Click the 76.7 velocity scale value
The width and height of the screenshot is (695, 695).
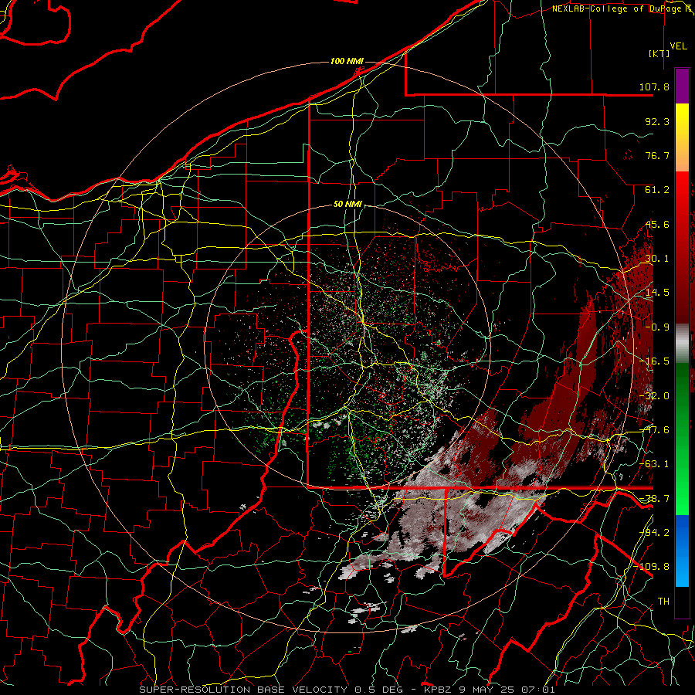point(657,155)
